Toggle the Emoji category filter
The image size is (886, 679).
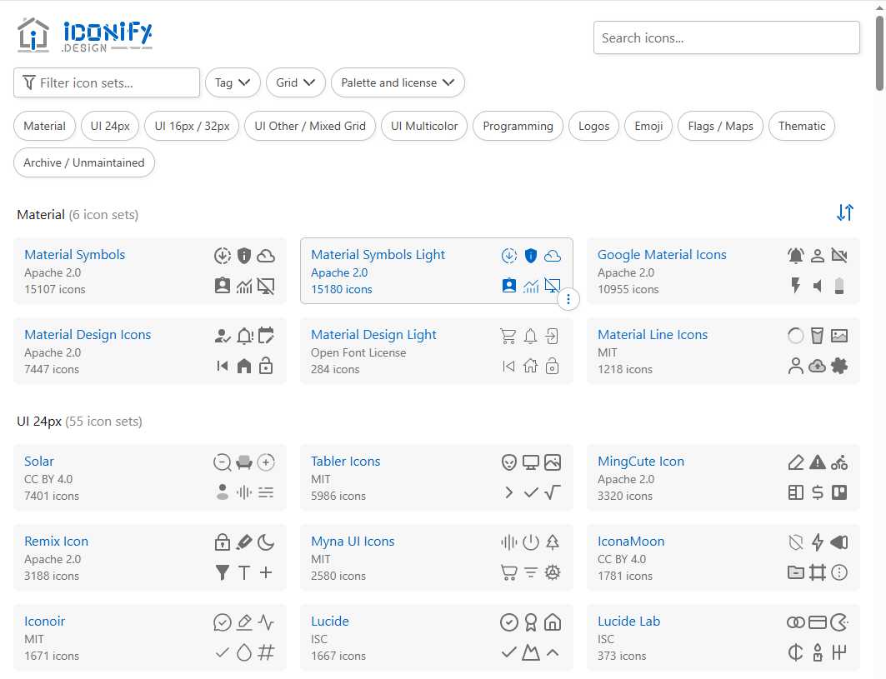(x=648, y=126)
